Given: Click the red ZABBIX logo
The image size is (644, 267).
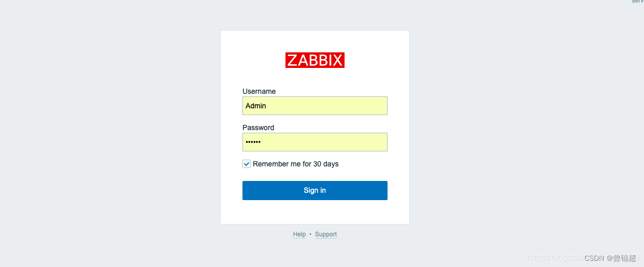Looking at the screenshot, I should click(x=315, y=60).
